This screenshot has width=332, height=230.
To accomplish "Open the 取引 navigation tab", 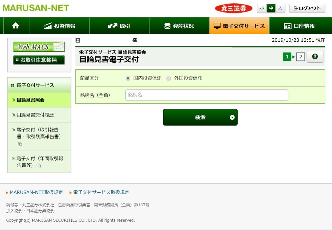I will click(119, 26).
